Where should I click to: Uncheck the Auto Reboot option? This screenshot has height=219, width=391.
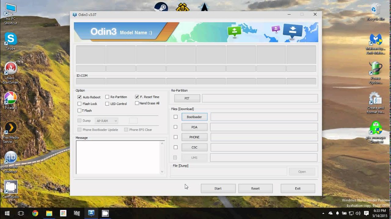[x=79, y=97]
